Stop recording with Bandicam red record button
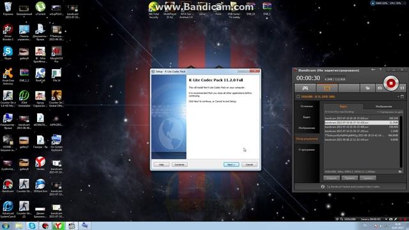 click(390, 84)
